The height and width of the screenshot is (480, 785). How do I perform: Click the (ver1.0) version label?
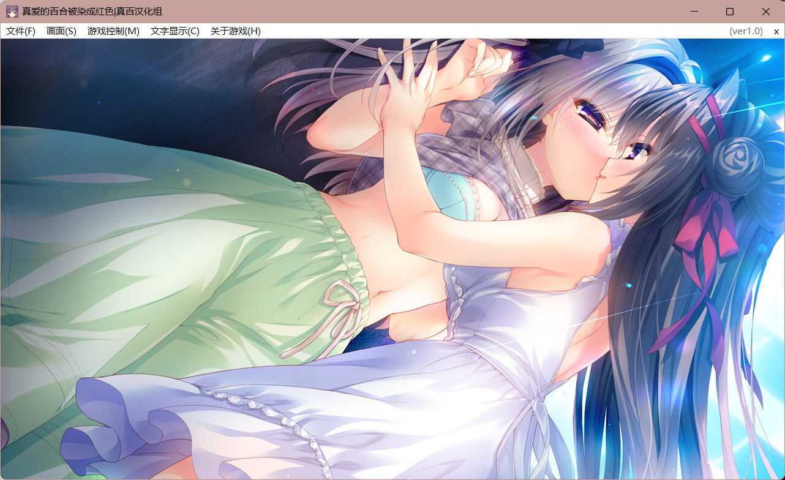[x=745, y=31]
